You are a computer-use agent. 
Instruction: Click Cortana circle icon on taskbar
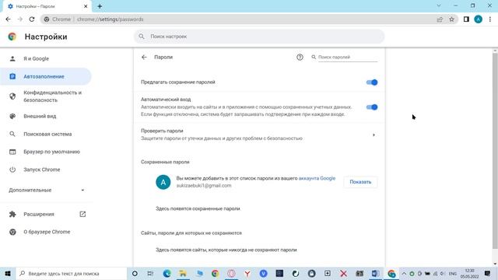(x=135, y=273)
